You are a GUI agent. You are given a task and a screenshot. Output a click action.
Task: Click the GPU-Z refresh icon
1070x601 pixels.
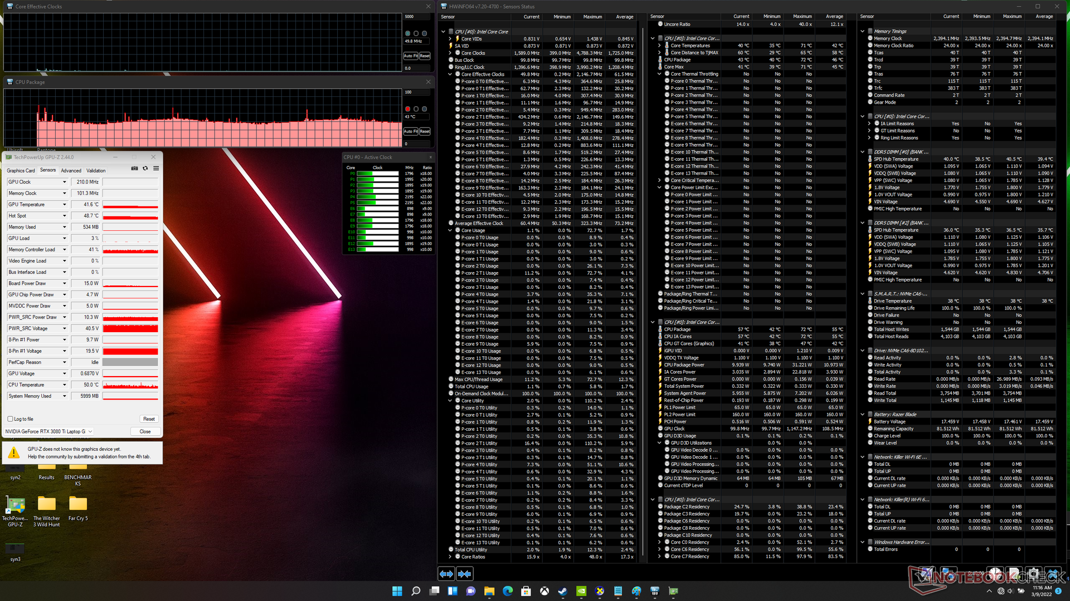coord(145,168)
